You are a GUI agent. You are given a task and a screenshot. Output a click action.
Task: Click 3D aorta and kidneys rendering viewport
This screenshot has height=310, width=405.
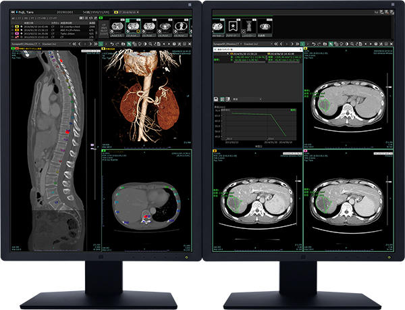146,98
